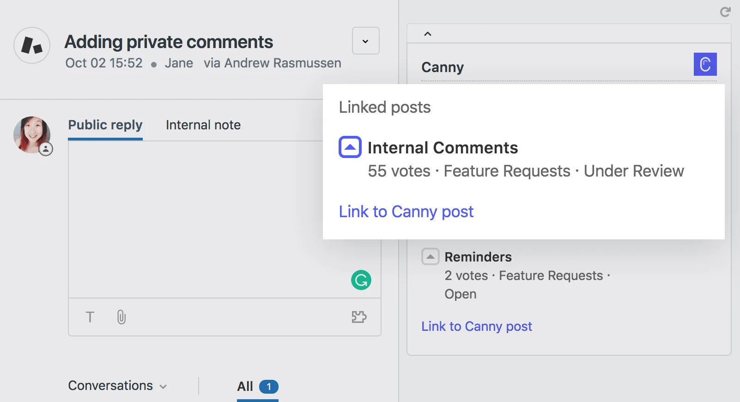Click the purple Canny logo icon

tap(705, 64)
